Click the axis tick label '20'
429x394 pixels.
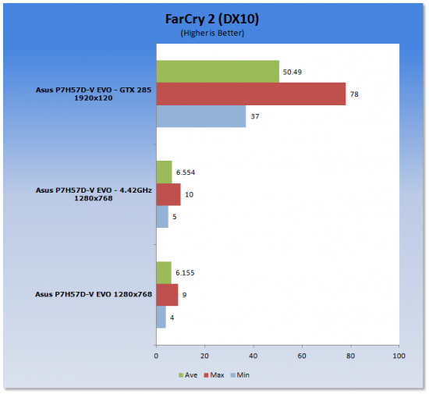coord(204,356)
